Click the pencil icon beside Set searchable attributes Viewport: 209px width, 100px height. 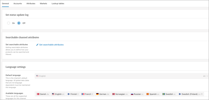click(37, 45)
